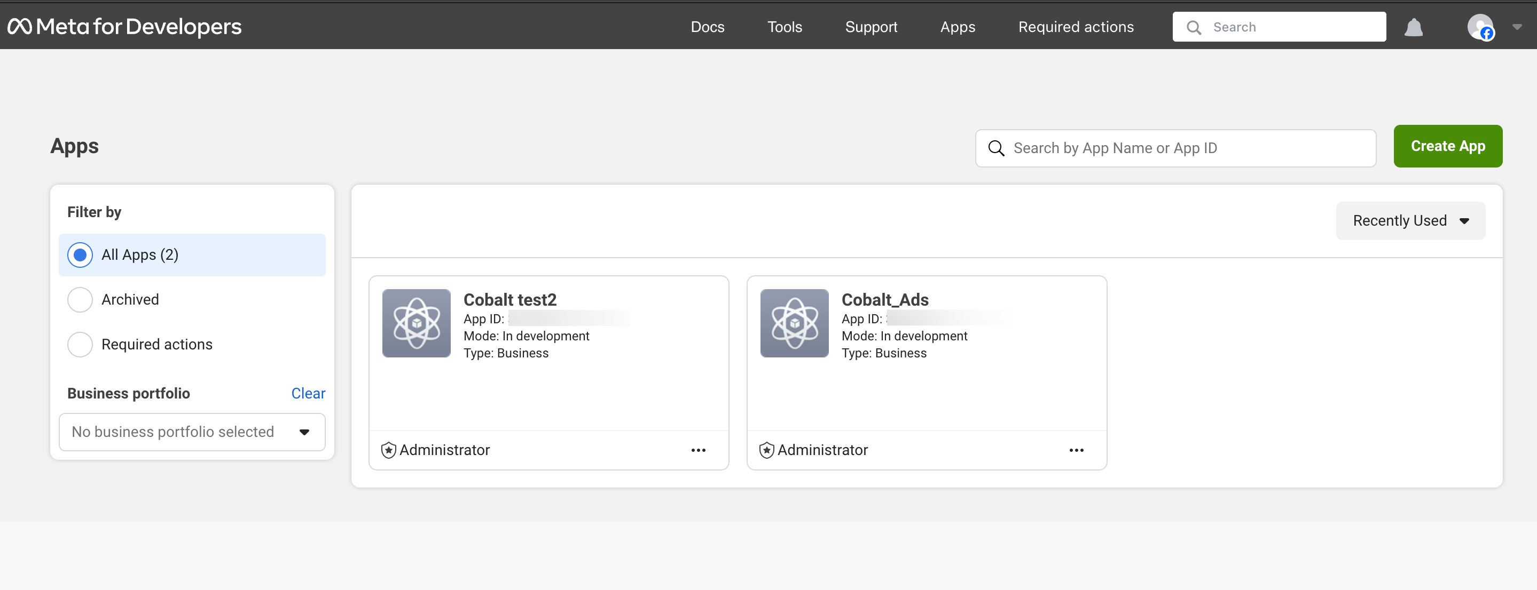Select the Cobalt_Ads app icon
The image size is (1537, 590).
click(794, 323)
